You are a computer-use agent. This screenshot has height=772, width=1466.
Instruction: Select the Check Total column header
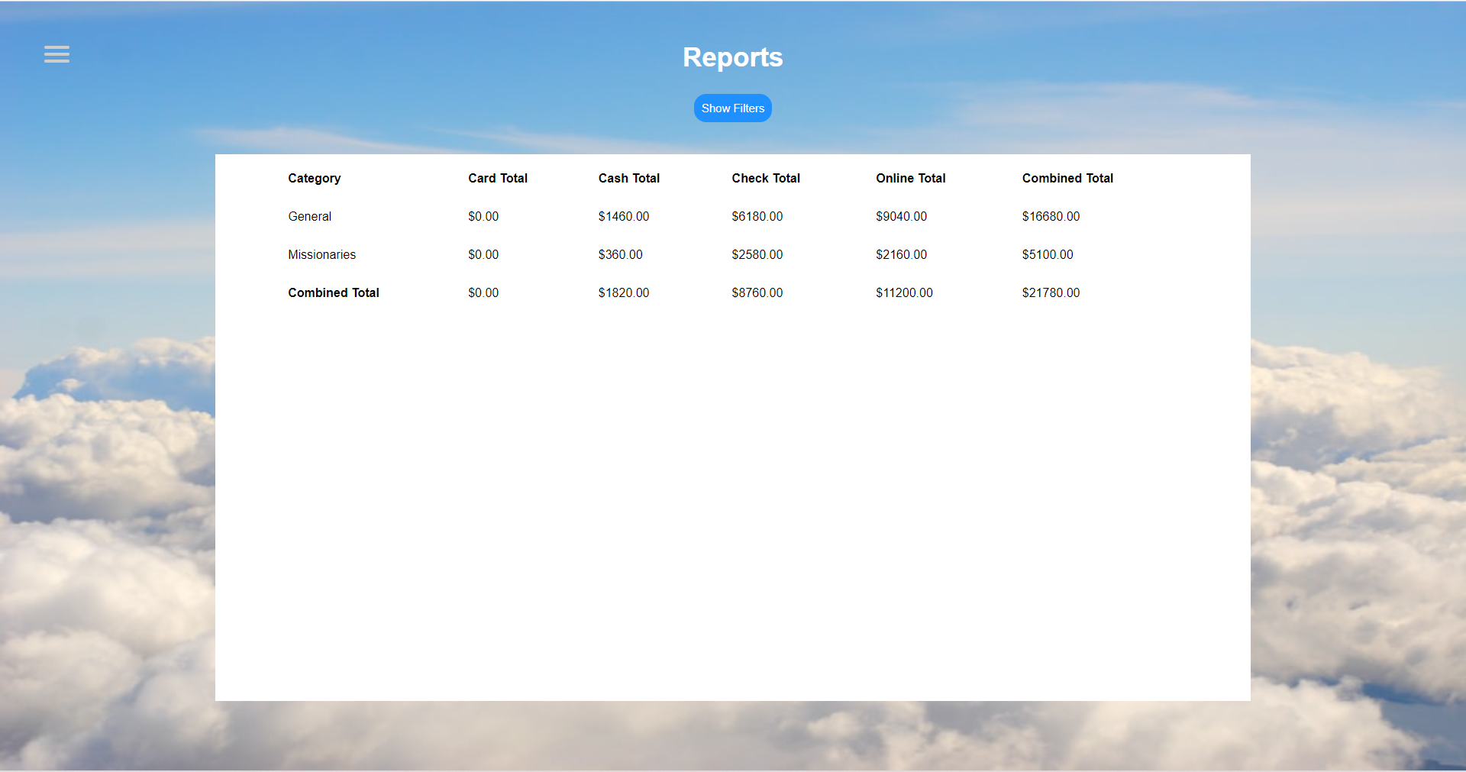pos(766,178)
